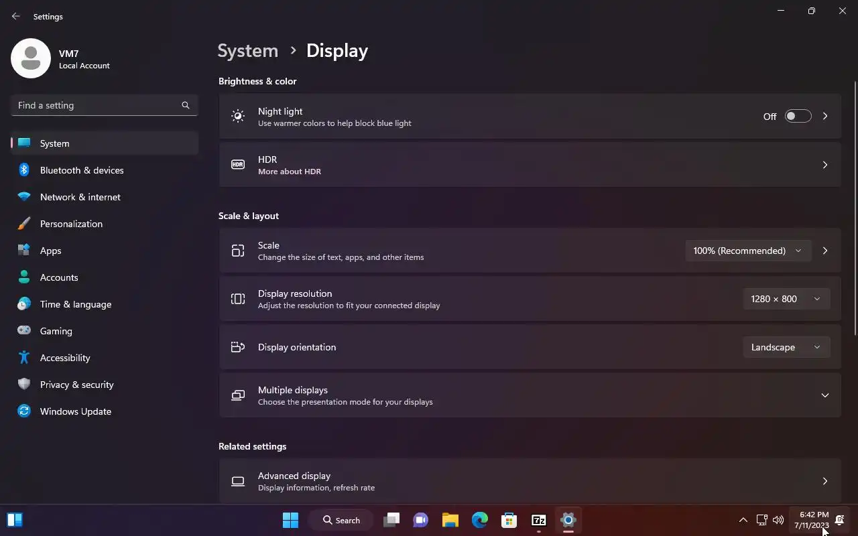Screen dimensions: 858x536
Task: Click the HDR badge icon
Action: click(238, 165)
